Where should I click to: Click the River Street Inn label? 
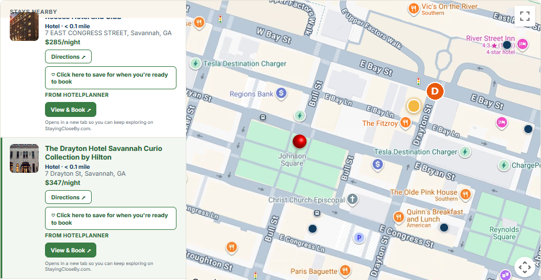click(490, 38)
